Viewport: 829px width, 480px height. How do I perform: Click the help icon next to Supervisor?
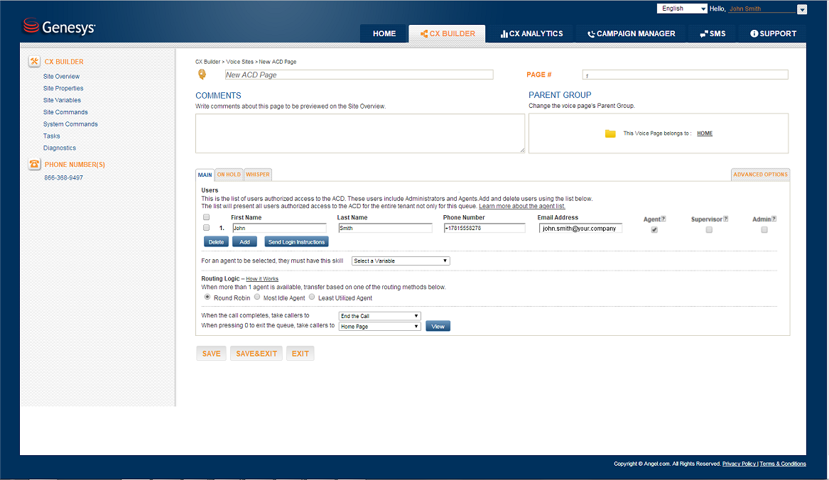725,219
